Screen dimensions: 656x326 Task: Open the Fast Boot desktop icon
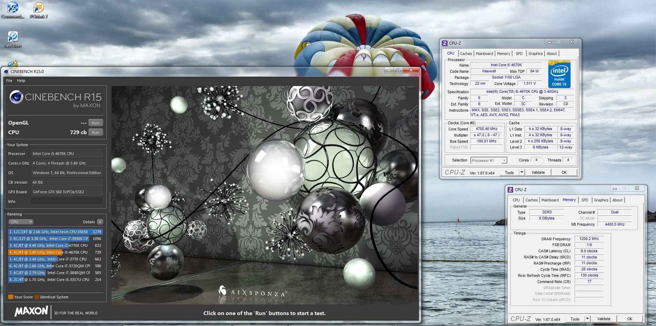point(13,39)
